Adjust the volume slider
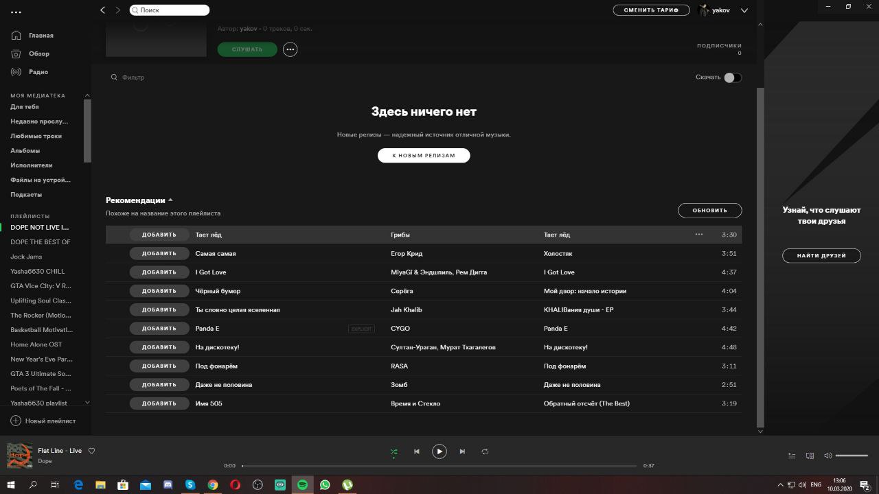 [852, 456]
